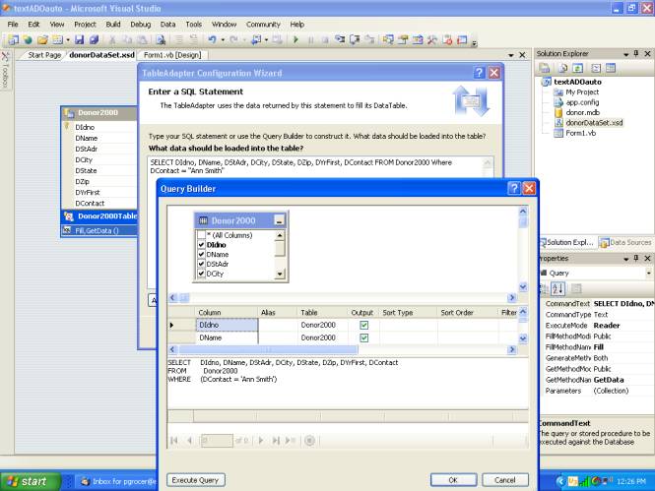
Task: Select donor.mdb in Solution Explorer
Action: click(582, 112)
